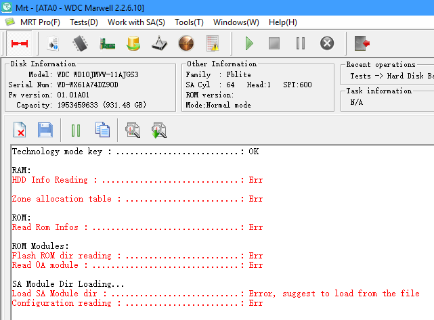
Task: Open the Work with SA(S) menu
Action: click(136, 22)
